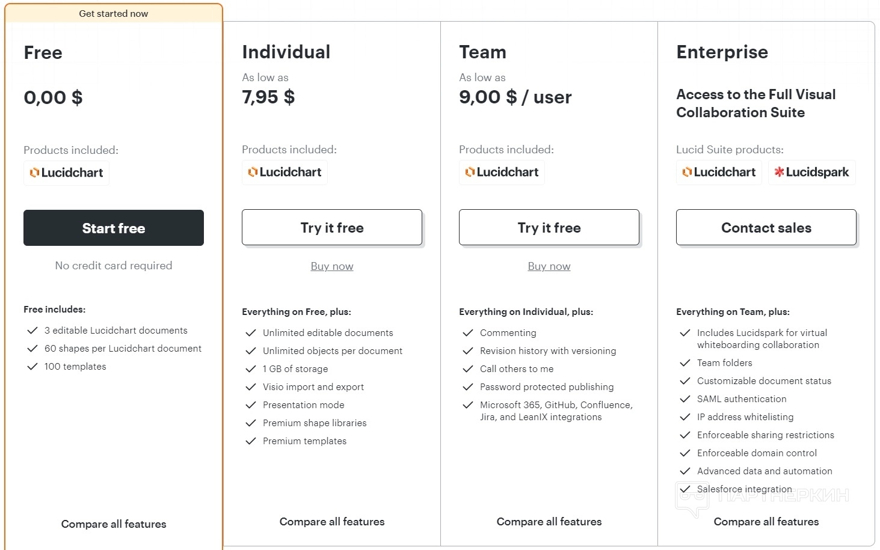Click checkmark beside Visio import and export

(x=251, y=387)
